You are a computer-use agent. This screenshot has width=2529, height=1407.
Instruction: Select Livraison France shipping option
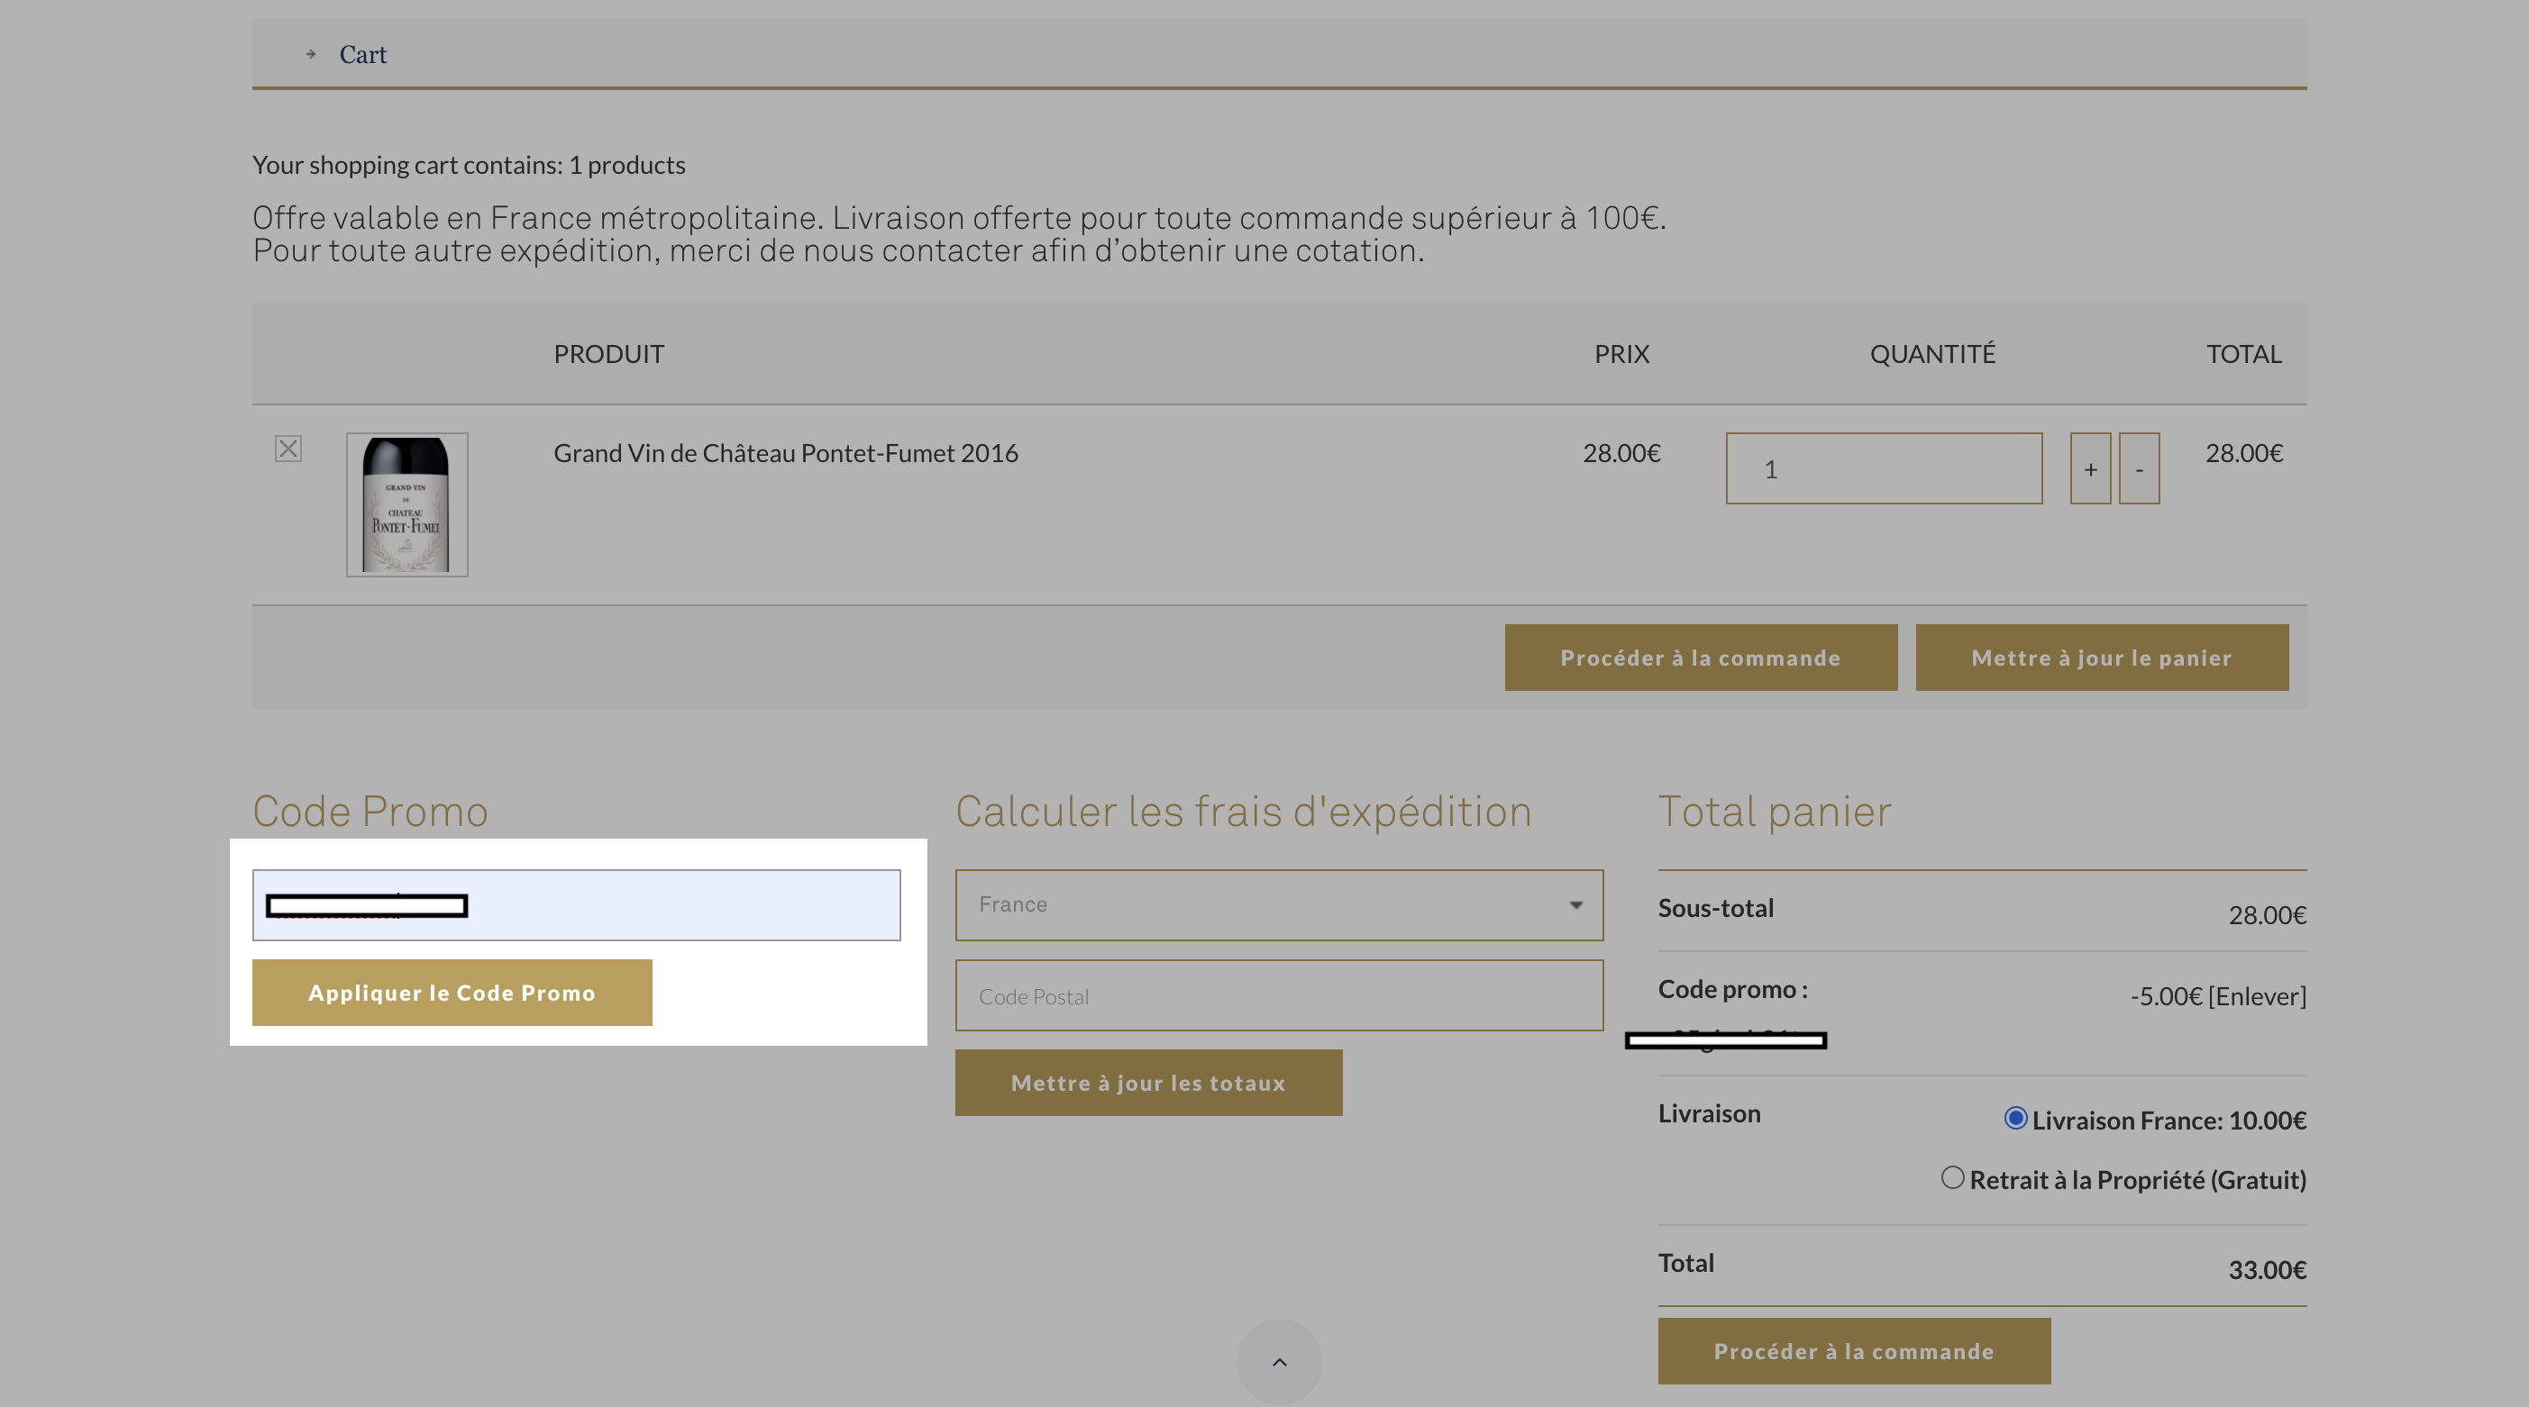(x=2015, y=1118)
